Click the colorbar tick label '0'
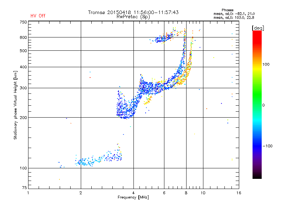Image resolution: width=281 pixels, height=210 pixels. [x=263, y=105]
